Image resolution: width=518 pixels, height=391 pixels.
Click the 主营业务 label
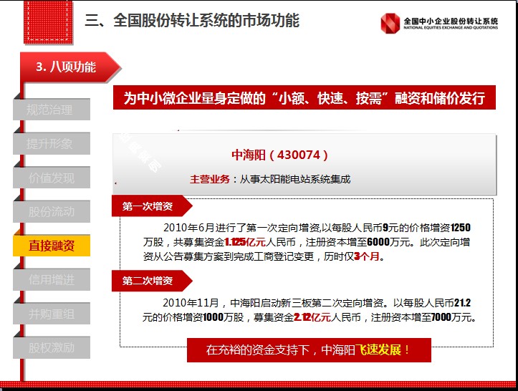pyautogui.click(x=210, y=179)
